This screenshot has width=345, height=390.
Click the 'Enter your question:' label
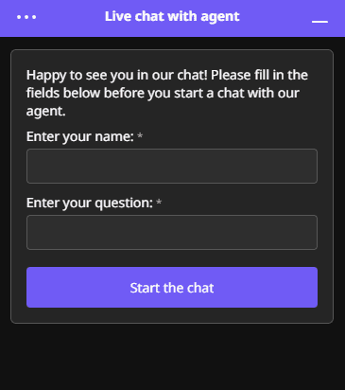(x=90, y=203)
